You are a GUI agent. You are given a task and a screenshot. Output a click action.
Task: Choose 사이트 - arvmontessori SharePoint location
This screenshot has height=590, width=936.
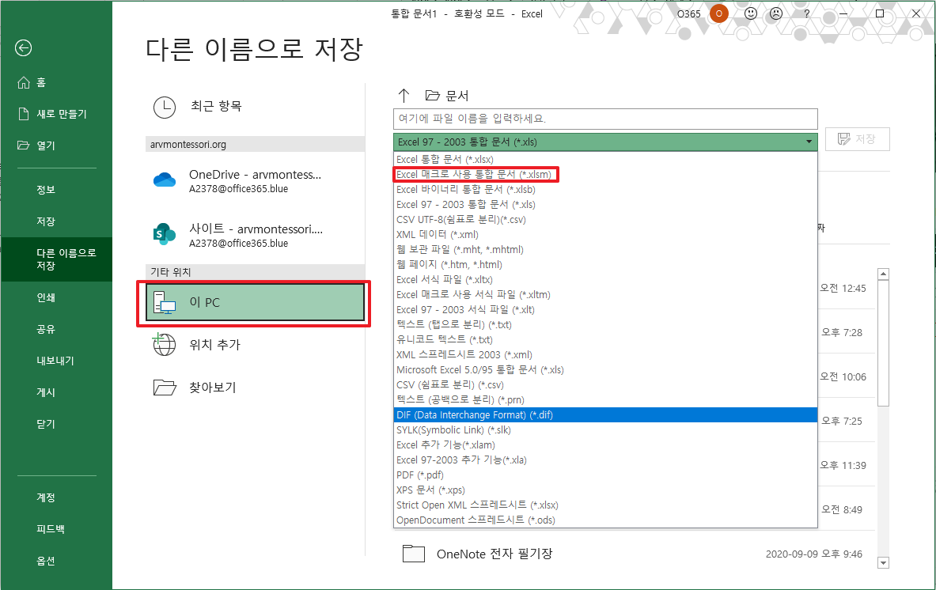coord(255,235)
